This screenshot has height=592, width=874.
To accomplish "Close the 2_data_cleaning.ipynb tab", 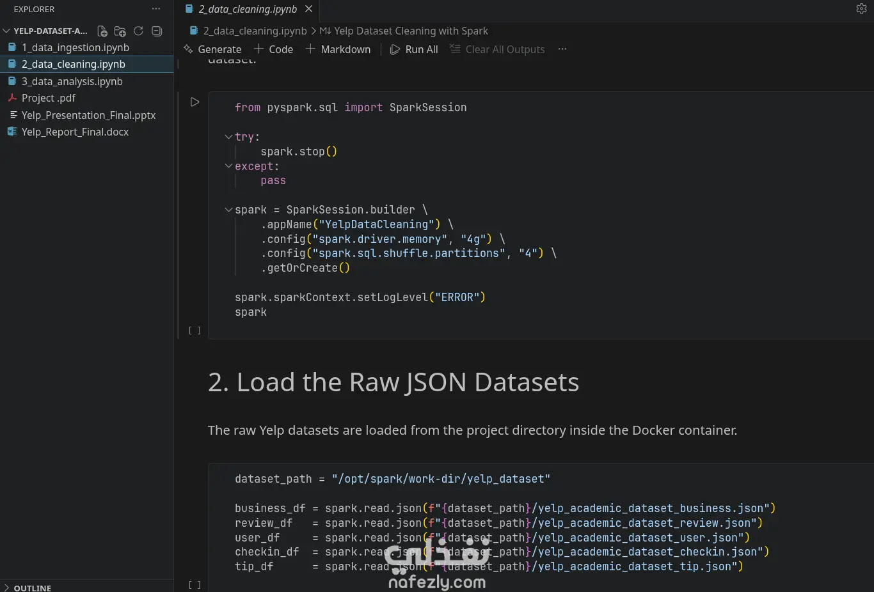I will [x=309, y=9].
